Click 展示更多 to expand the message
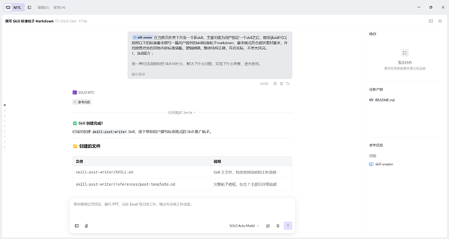This screenshot has width=449, height=239. 139,74
